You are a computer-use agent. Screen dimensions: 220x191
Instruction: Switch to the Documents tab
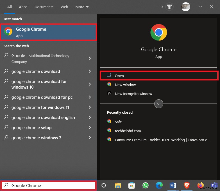[x=44, y=7]
